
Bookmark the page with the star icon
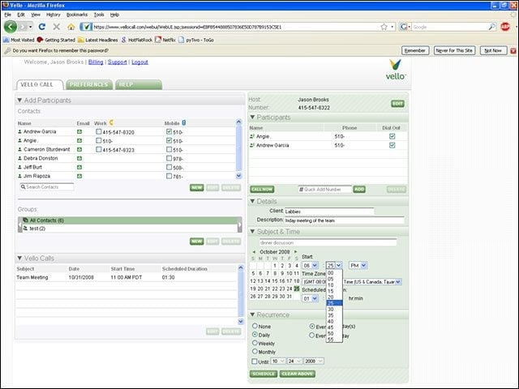pyautogui.click(x=384, y=27)
